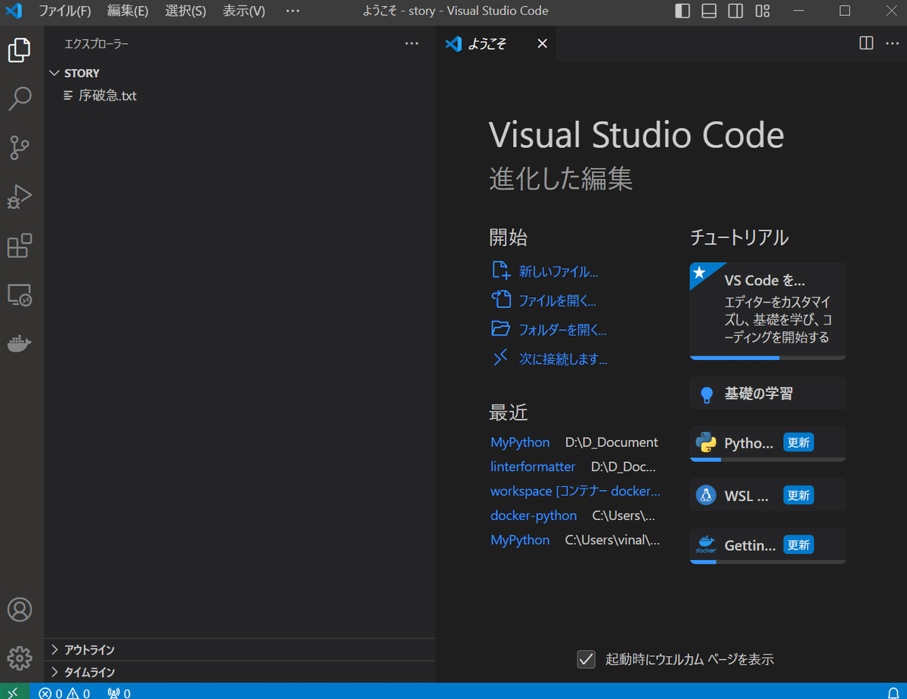
Task: Open recent workspace [コンテナー docker... entry
Action: (575, 491)
